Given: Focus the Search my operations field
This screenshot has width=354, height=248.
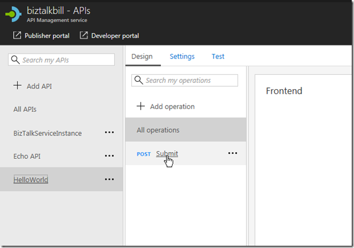Looking at the screenshot, I should (185, 80).
